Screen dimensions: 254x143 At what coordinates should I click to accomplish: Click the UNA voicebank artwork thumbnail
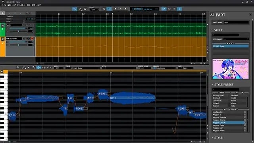tap(231, 69)
